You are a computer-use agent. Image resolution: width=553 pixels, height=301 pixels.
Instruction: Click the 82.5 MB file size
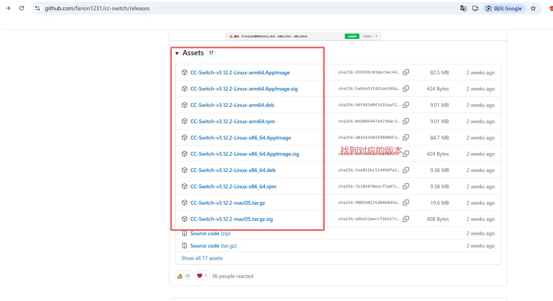pyautogui.click(x=439, y=72)
